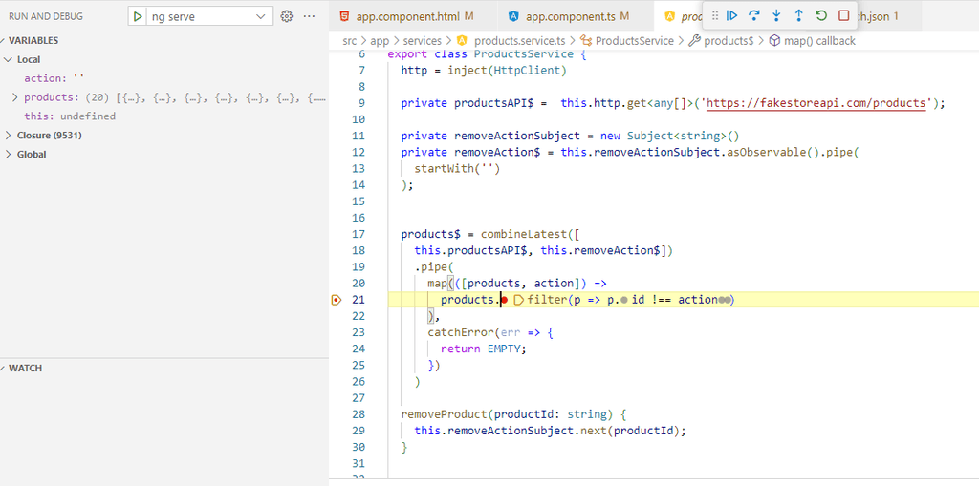Toggle the breakpoint on line 21
The width and height of the screenshot is (979, 486).
pos(336,300)
